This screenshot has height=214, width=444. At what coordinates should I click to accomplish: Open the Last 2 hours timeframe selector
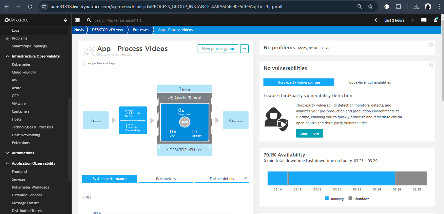click(394, 20)
